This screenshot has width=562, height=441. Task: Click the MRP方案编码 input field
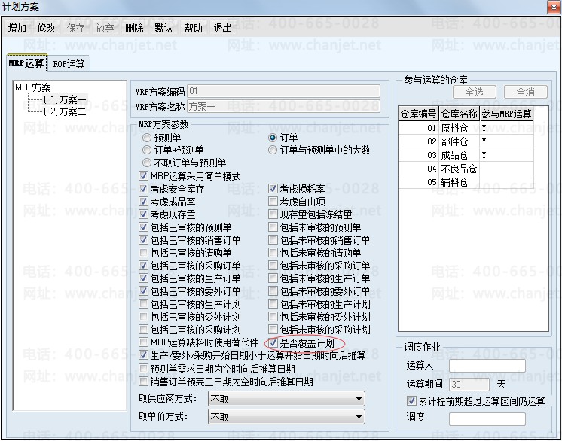tap(283, 91)
